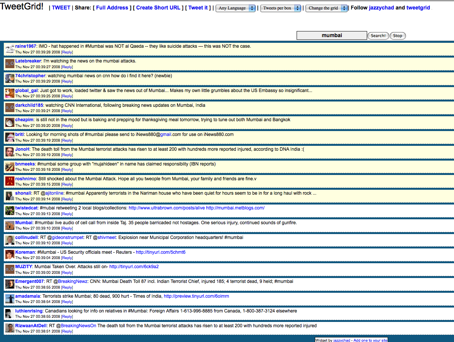Click RizwaanAtDell's profile photo
The image size is (454, 342).
tap(10, 328)
